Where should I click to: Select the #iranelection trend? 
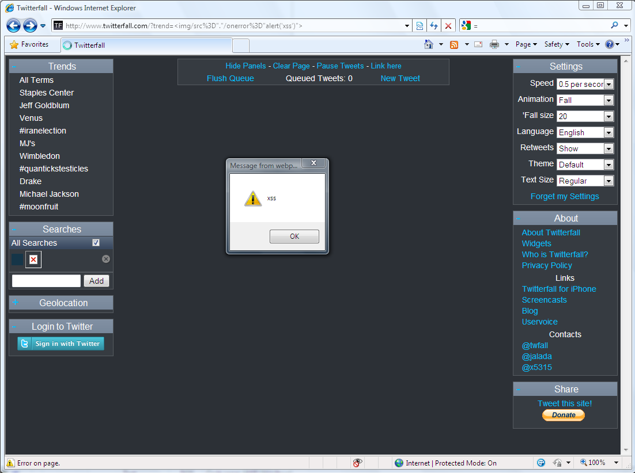pos(43,131)
